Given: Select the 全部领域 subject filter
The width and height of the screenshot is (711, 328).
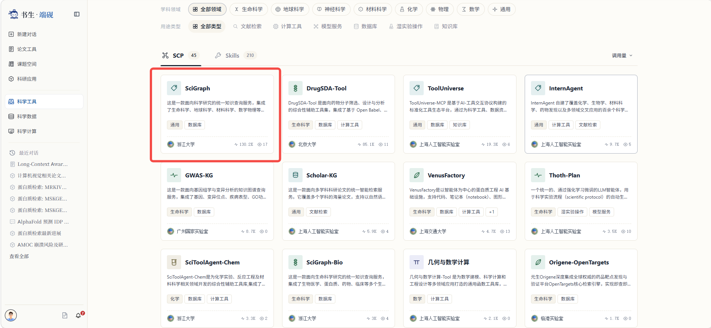Looking at the screenshot, I should pos(207,9).
